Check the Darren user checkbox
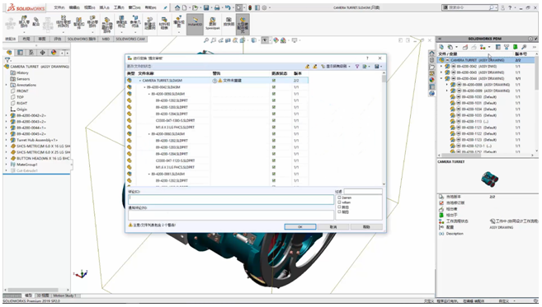 click(339, 198)
